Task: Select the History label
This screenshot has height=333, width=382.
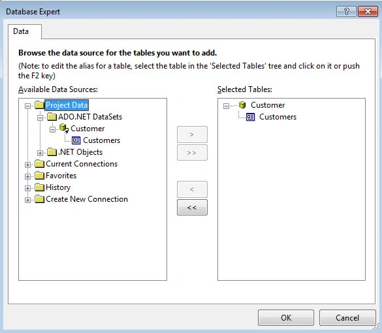Action: [58, 187]
